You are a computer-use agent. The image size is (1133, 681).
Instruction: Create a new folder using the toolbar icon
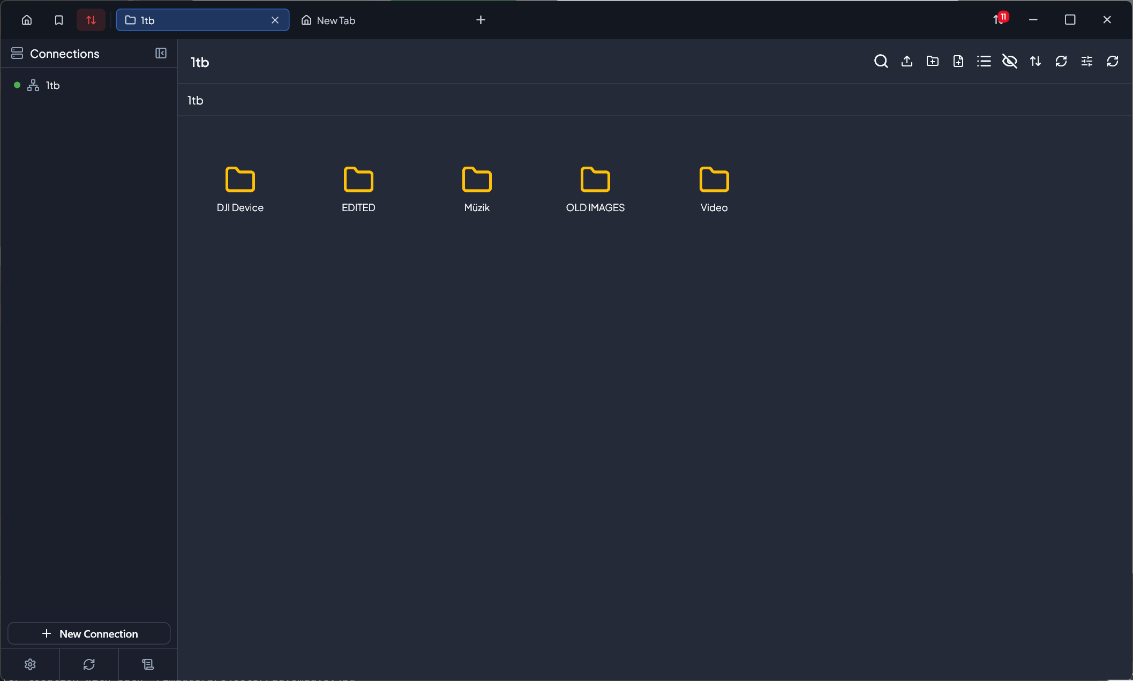point(932,61)
